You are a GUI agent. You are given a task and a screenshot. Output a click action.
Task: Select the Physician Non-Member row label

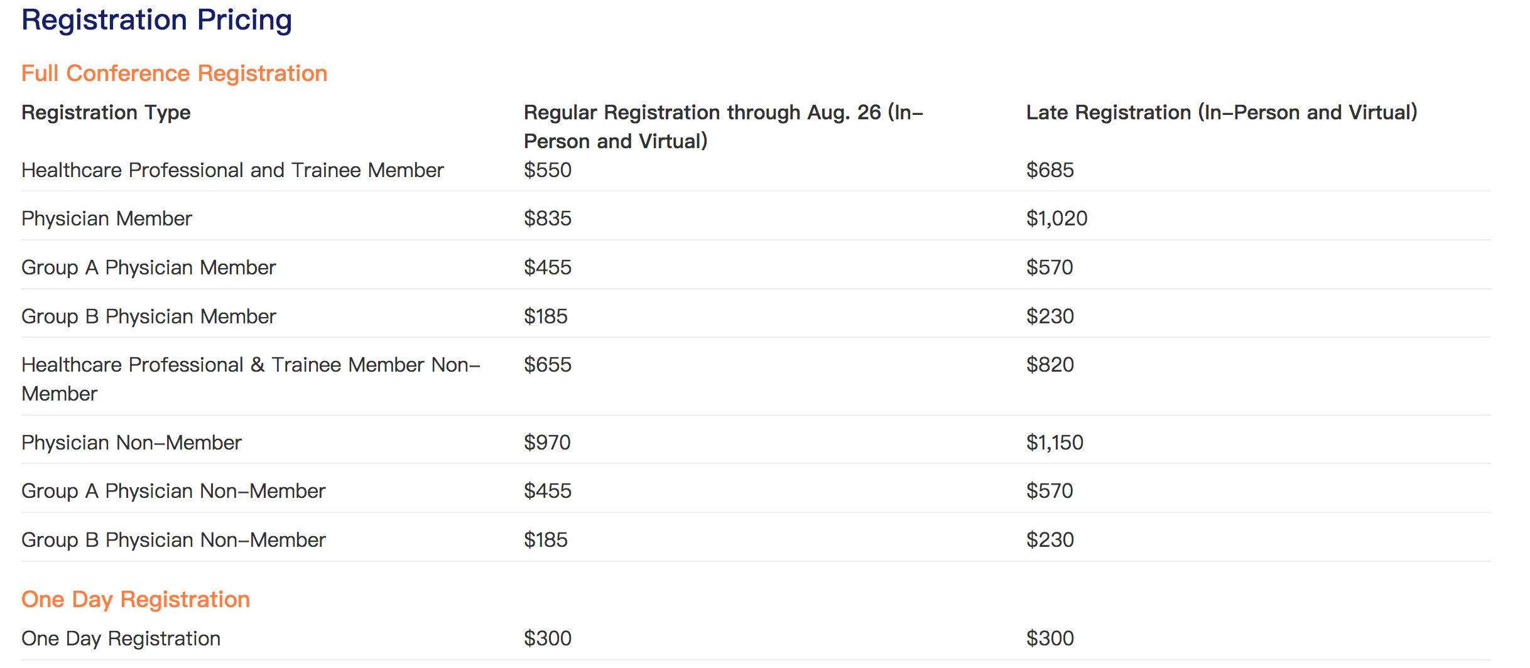point(131,443)
